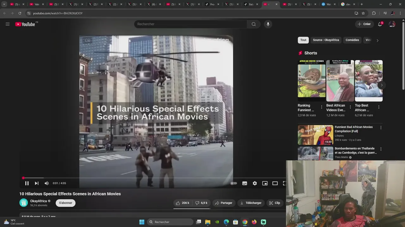Screen dimensions: 405x227
Task: Go back in browser history
Action: tap(4, 13)
